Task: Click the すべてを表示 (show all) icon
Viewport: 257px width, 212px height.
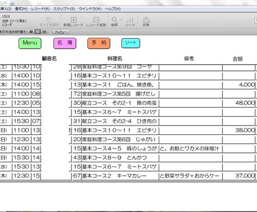Action: coord(49,20)
